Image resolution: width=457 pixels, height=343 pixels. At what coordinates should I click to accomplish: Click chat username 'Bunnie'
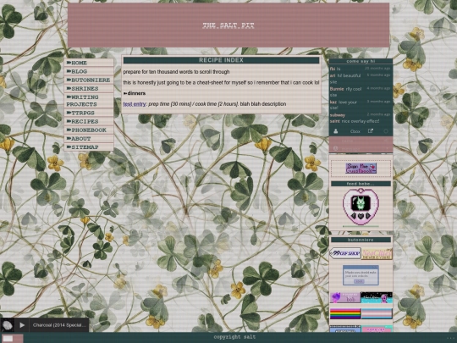click(x=337, y=89)
